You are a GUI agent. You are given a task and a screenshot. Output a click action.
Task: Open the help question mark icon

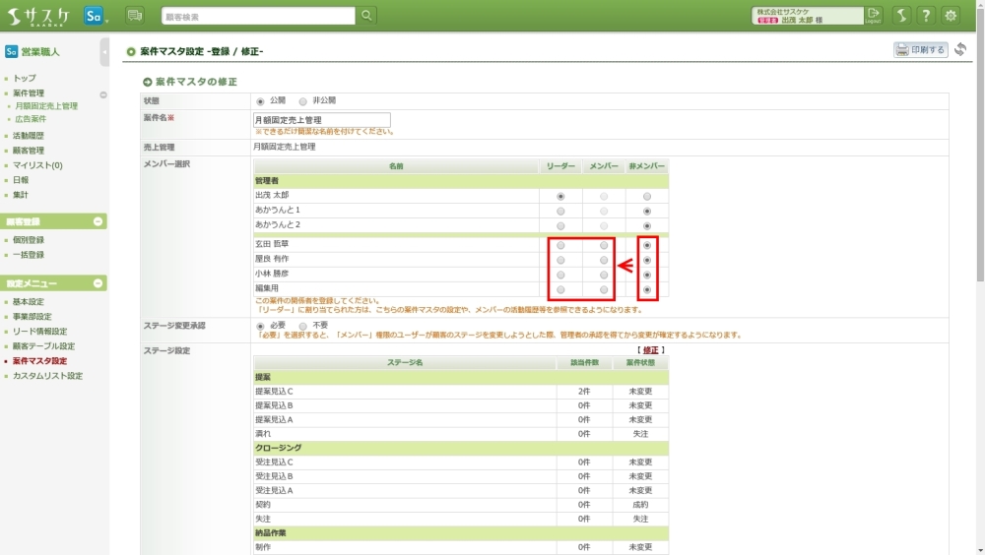[926, 15]
